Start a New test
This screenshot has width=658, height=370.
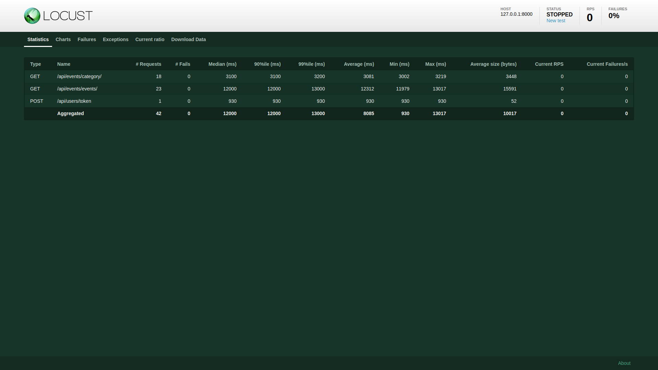pos(555,21)
